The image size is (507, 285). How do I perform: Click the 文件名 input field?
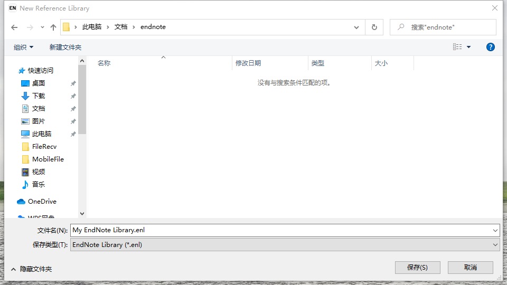click(x=280, y=230)
